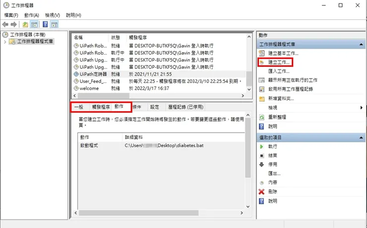
Task: Select first UiPath Rob... row with 就緒 status
Action: tap(159, 46)
